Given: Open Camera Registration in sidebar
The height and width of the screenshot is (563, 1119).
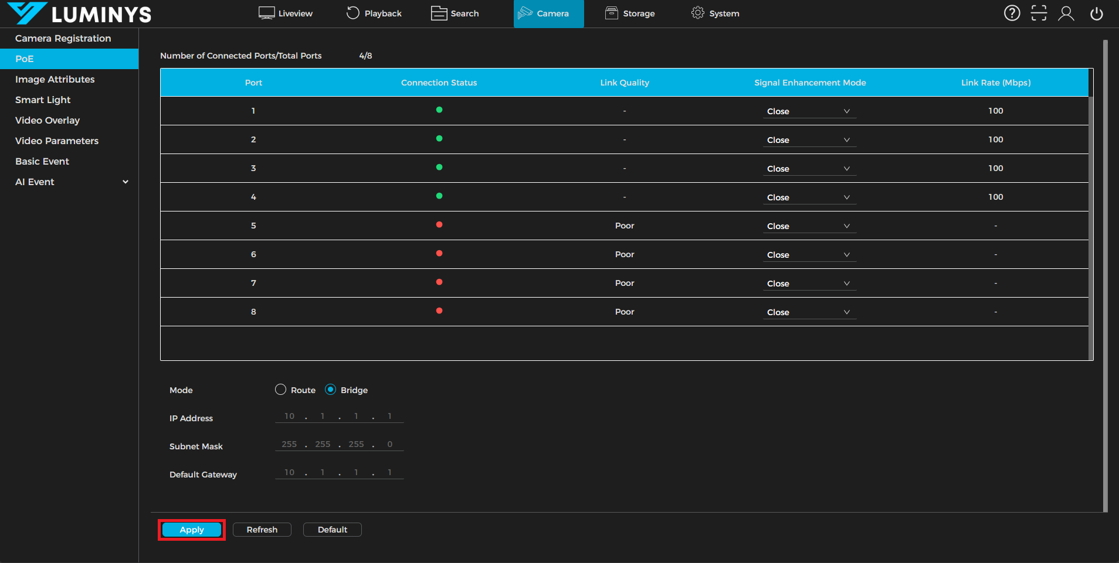Looking at the screenshot, I should pyautogui.click(x=63, y=38).
